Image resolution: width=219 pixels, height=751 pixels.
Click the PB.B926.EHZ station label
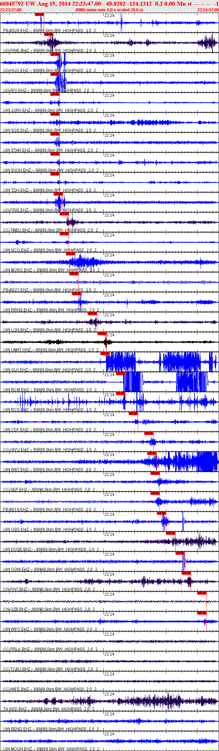[50, 31]
